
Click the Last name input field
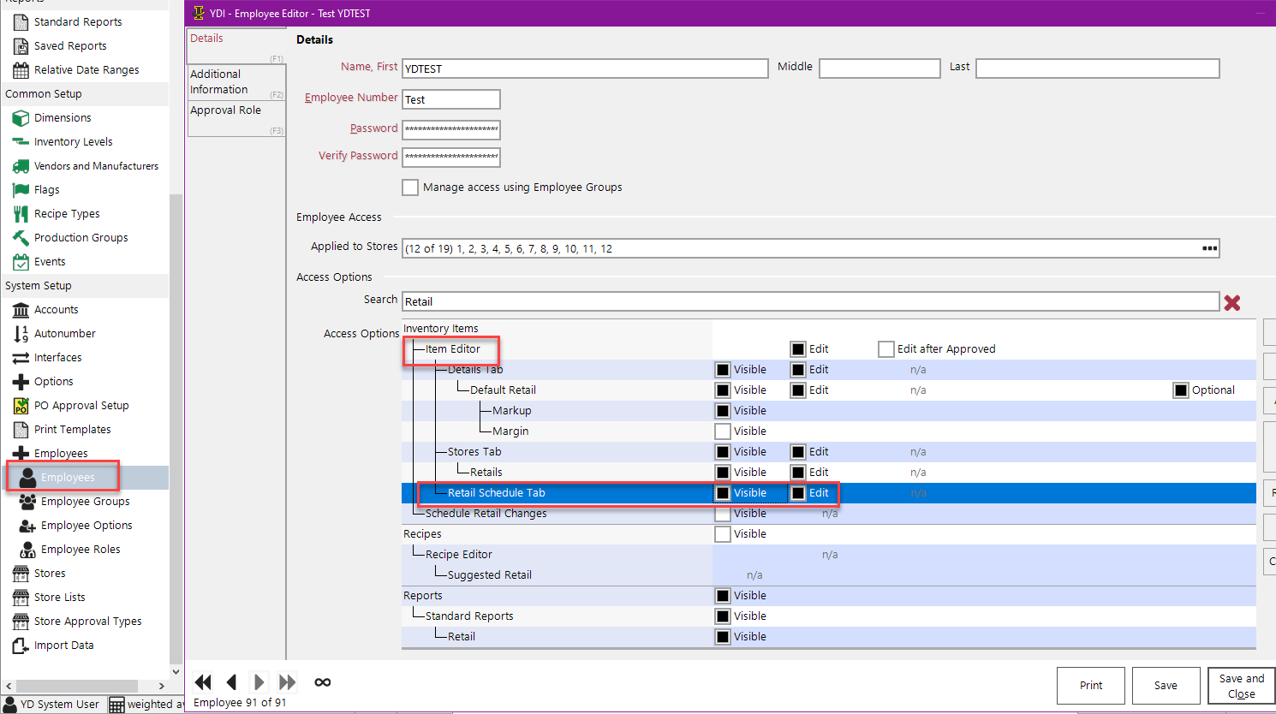pos(1098,68)
